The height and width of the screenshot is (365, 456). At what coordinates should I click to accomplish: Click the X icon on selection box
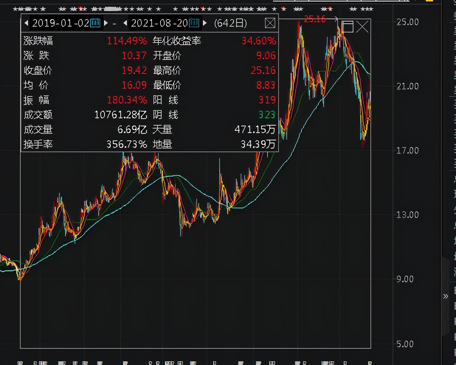tap(362, 27)
